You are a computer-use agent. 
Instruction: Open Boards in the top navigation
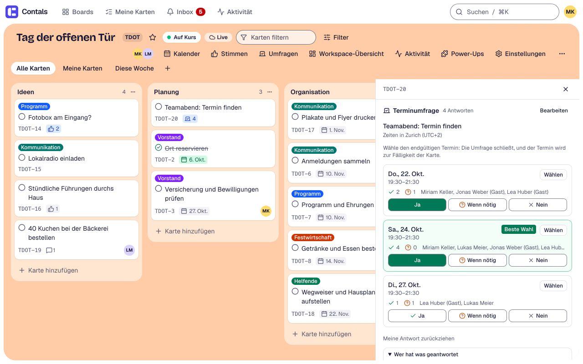(x=77, y=12)
